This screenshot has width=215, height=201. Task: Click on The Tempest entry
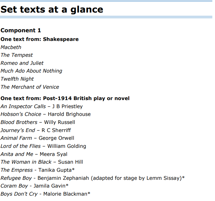click(17, 55)
